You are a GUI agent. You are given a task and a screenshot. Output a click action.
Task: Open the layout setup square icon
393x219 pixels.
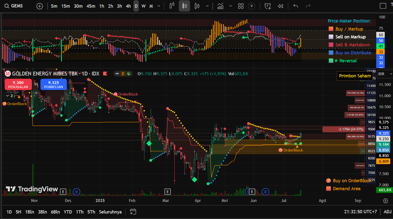383,6
